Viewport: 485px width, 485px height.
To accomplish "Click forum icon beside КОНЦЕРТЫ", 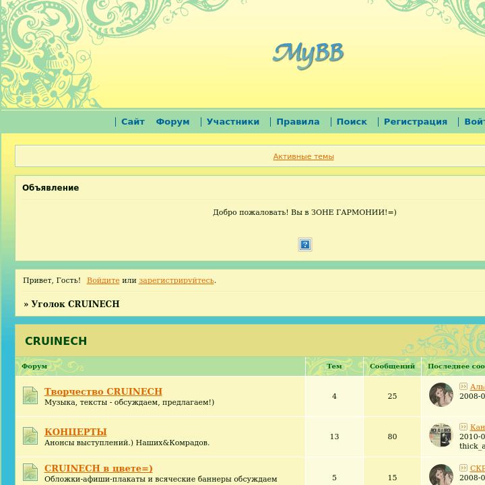I will [x=30, y=436].
